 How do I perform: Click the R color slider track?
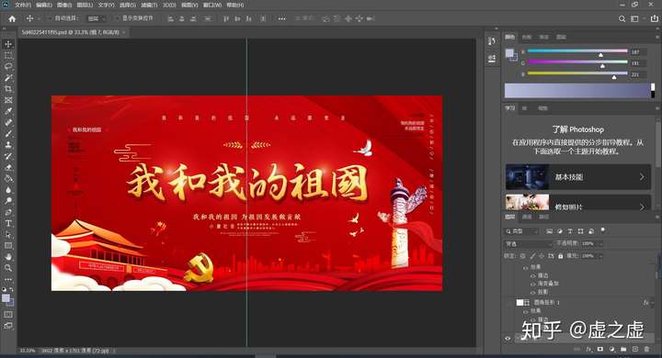click(x=577, y=51)
